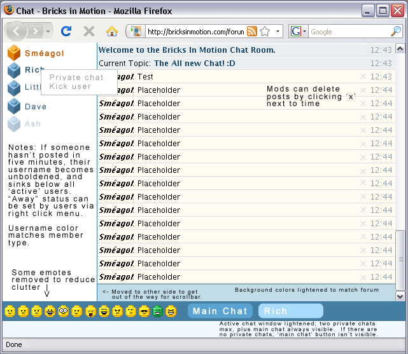Image resolution: width=408 pixels, height=354 pixels.
Task: Click Ash's faded brick icon
Action: point(14,124)
